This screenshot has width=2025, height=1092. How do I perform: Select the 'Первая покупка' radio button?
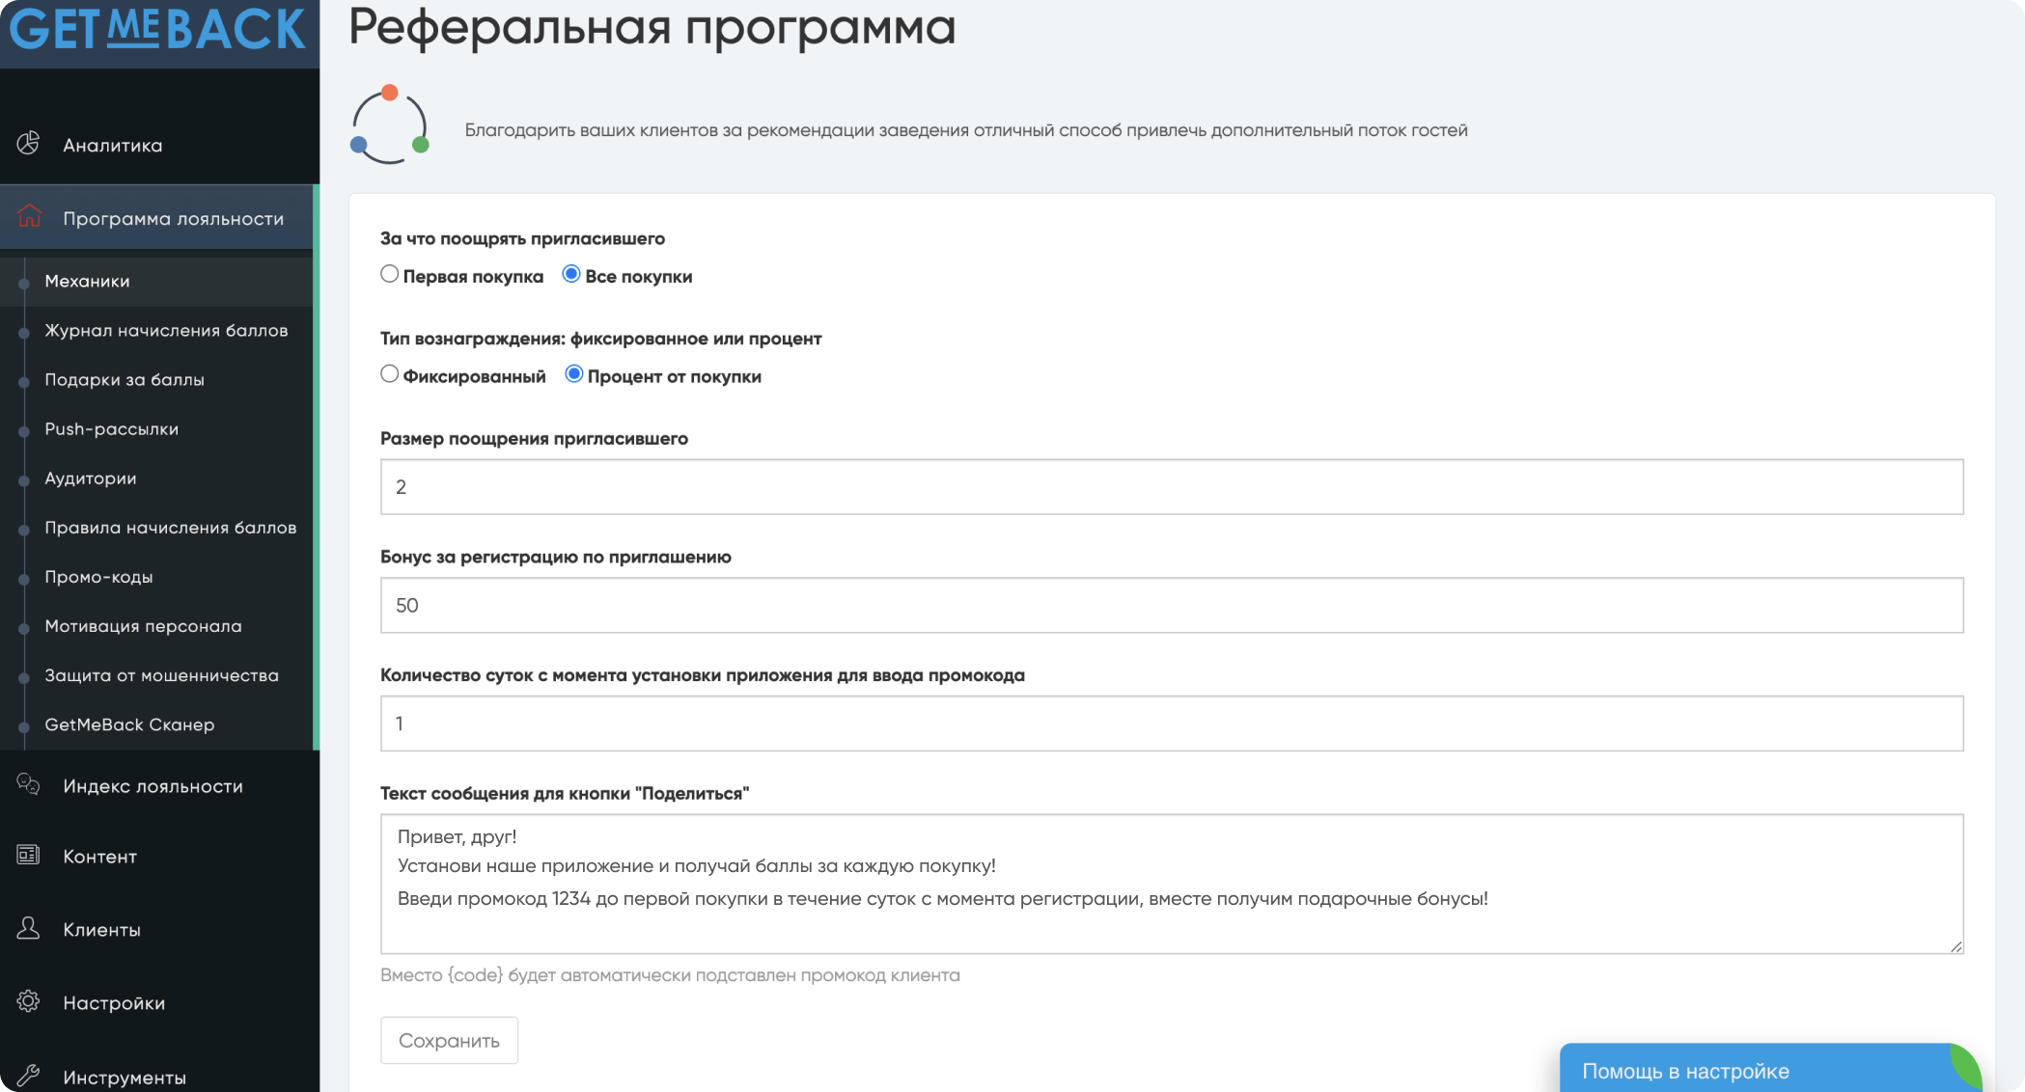click(x=389, y=274)
